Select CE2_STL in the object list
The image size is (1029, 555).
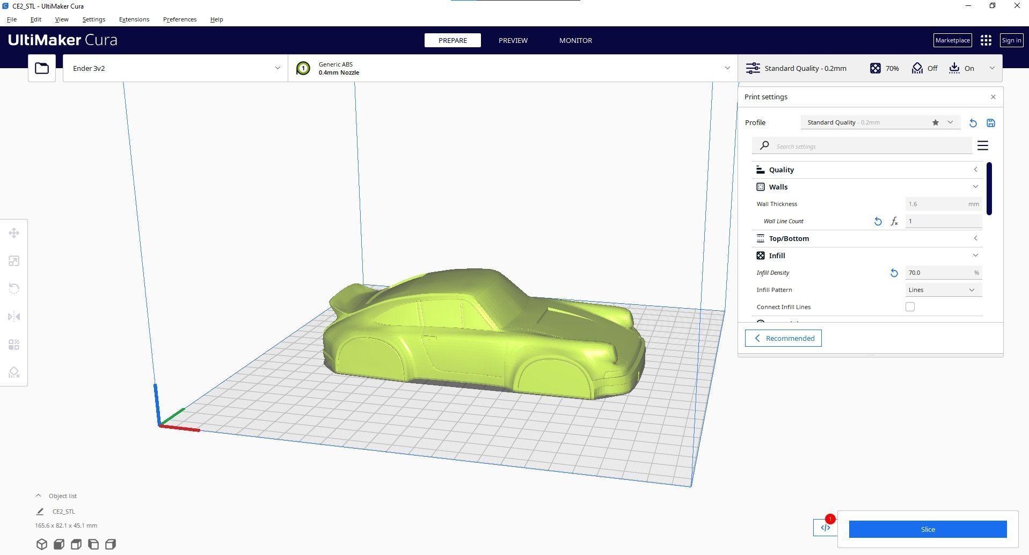pyautogui.click(x=64, y=512)
